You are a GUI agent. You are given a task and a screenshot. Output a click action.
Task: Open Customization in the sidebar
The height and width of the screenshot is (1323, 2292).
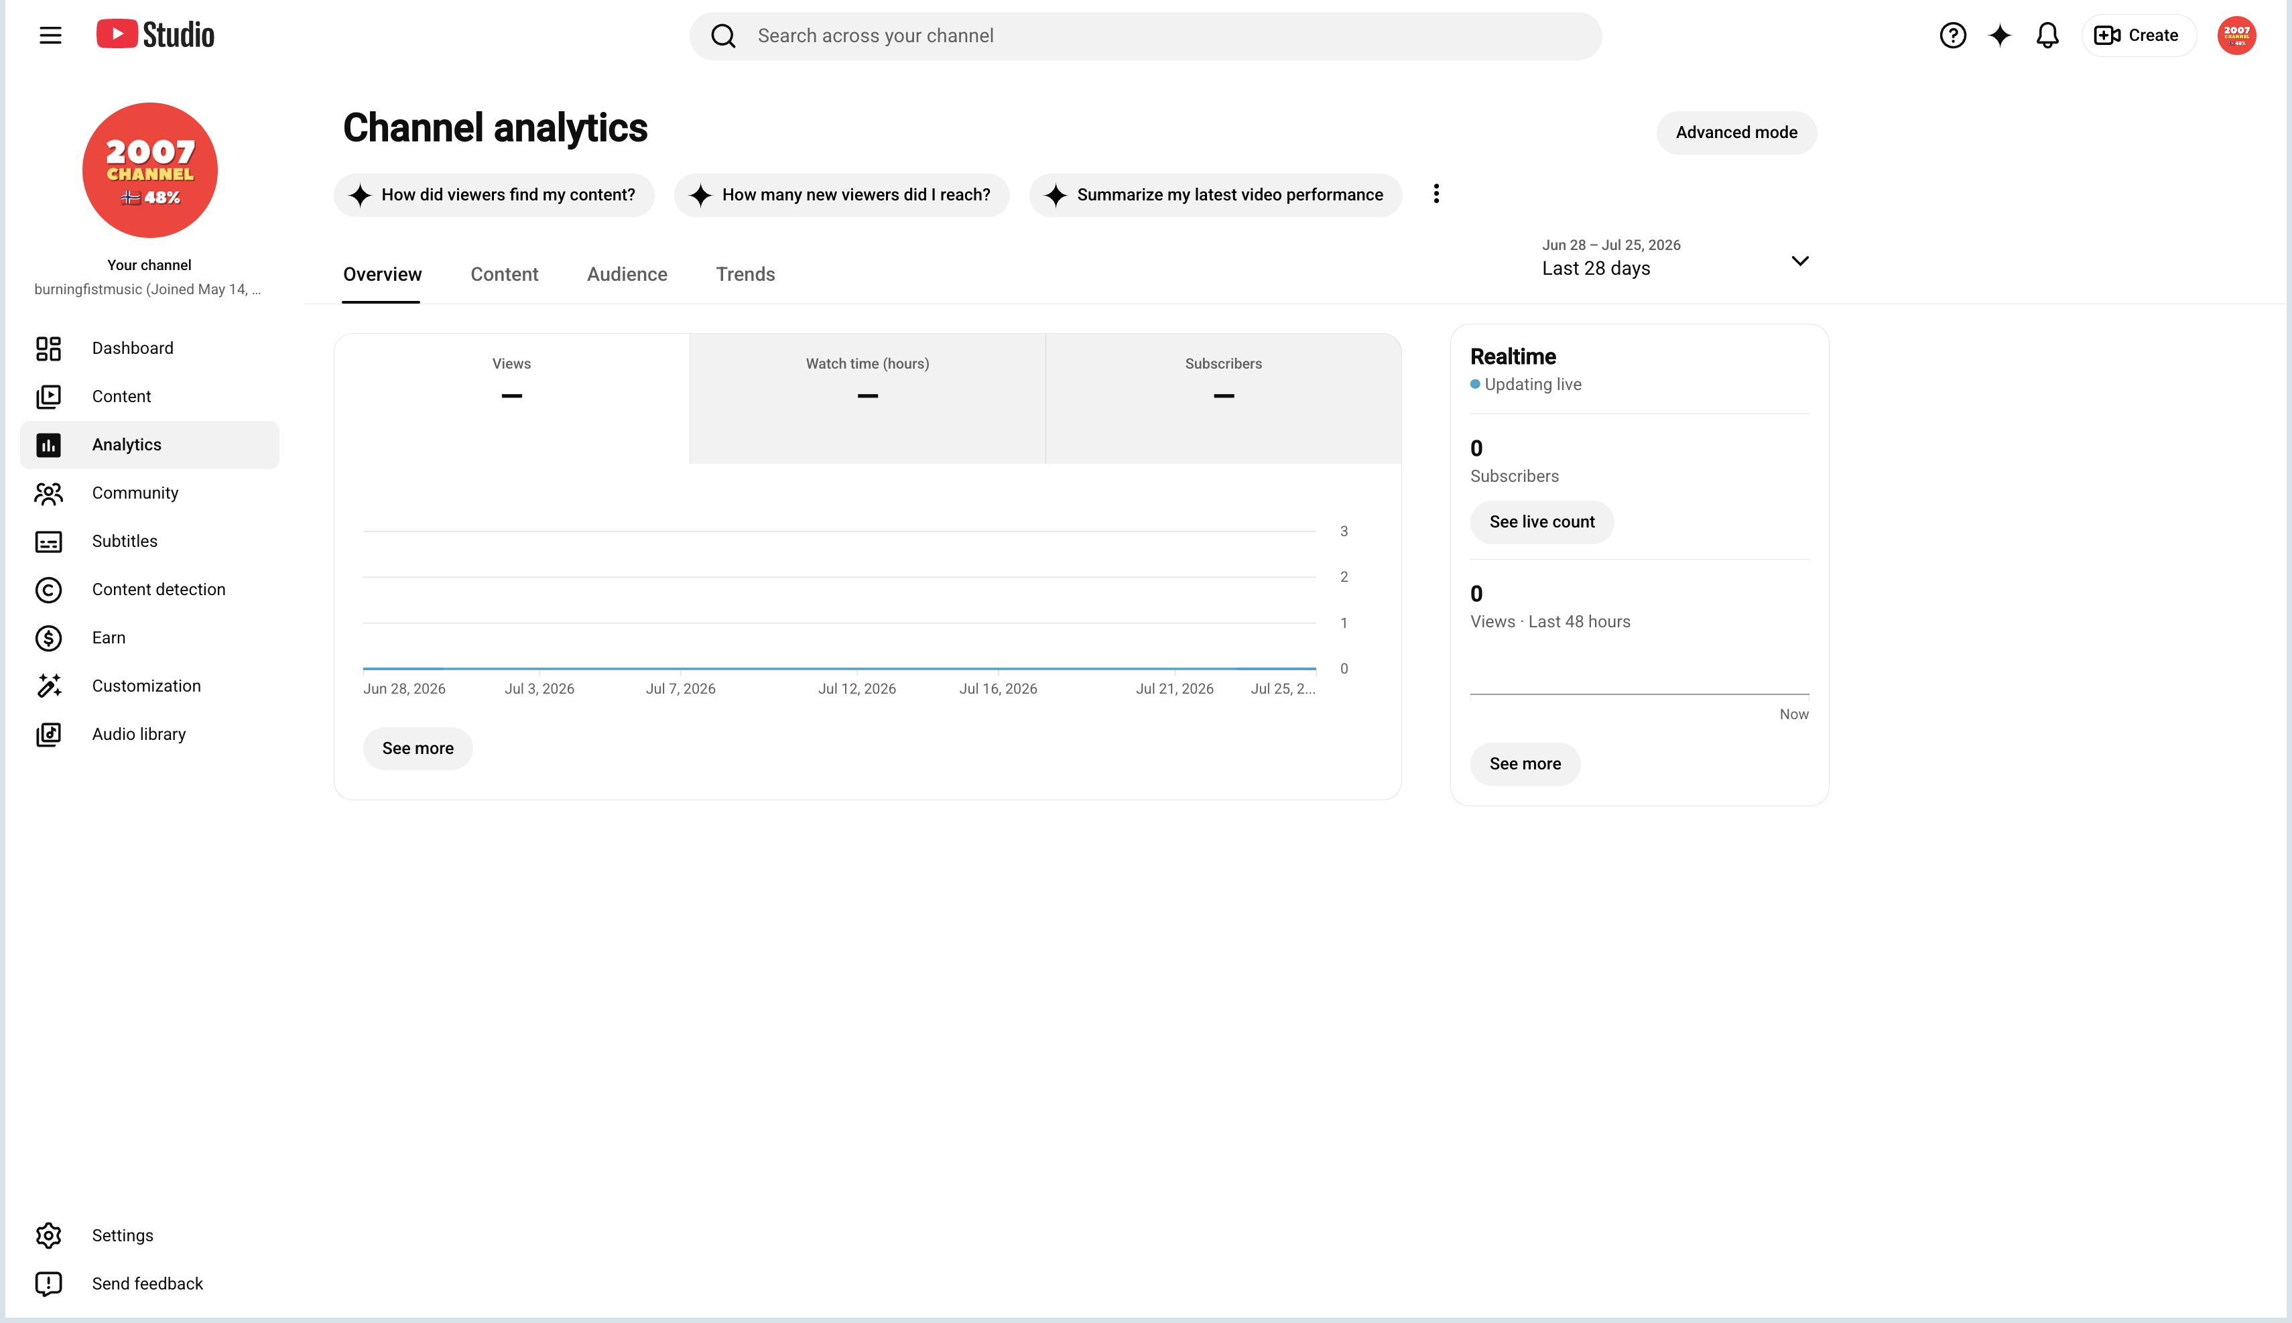point(150,685)
